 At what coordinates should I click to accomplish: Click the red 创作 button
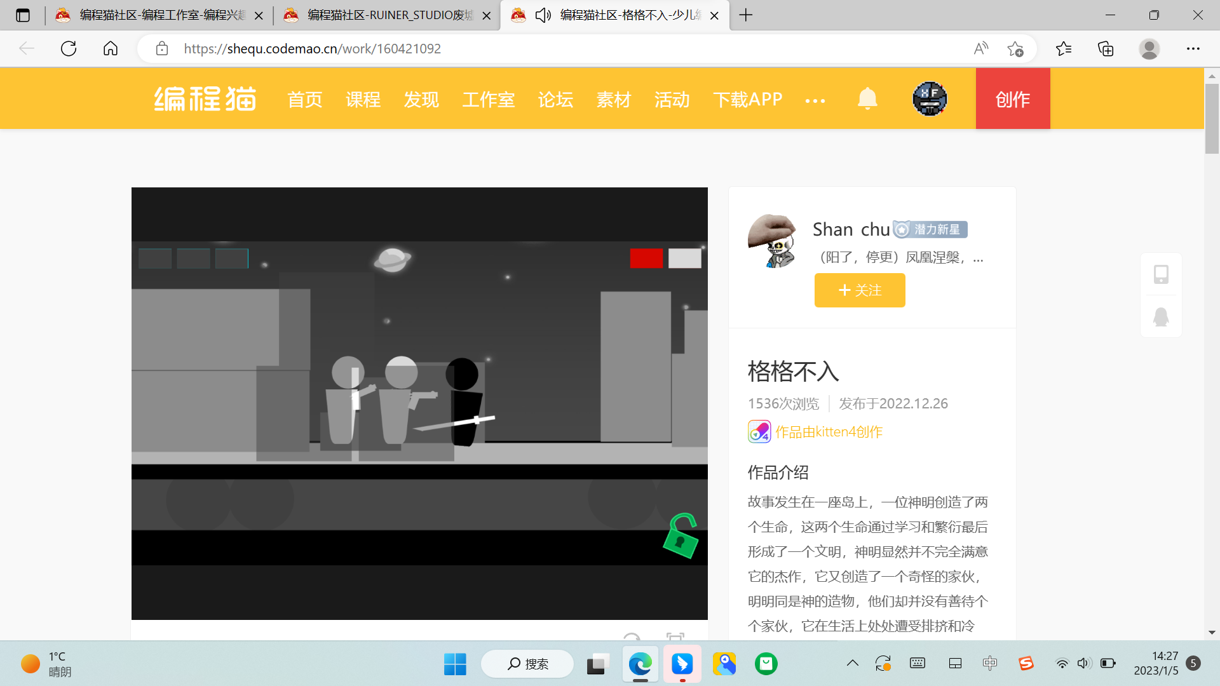(1013, 98)
